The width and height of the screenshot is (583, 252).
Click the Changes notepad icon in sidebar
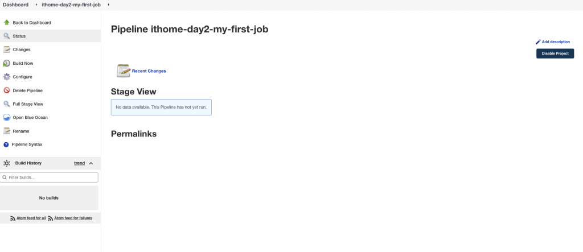[6, 49]
